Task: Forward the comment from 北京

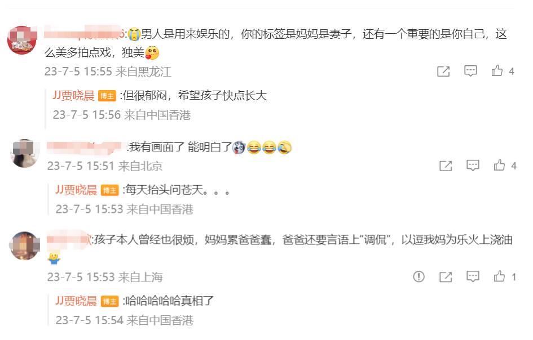Action: (x=446, y=165)
